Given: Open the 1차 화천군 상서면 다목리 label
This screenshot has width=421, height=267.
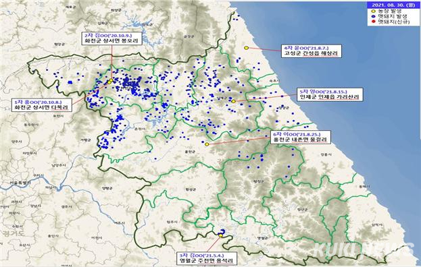Looking at the screenshot, I should (42, 105).
